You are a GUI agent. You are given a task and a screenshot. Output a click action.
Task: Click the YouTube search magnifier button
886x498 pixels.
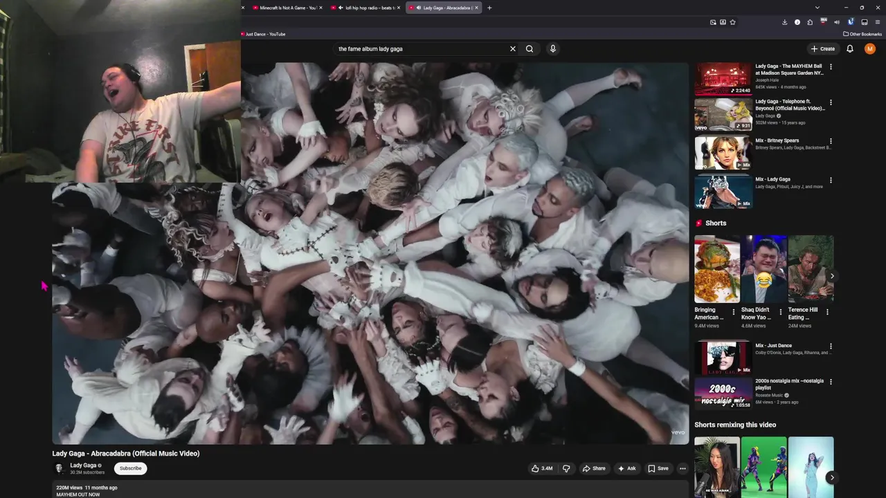point(530,49)
